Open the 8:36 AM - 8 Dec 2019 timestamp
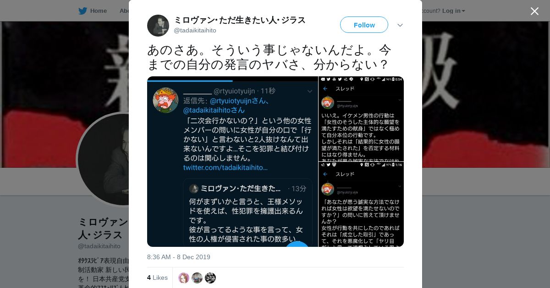 click(x=179, y=257)
